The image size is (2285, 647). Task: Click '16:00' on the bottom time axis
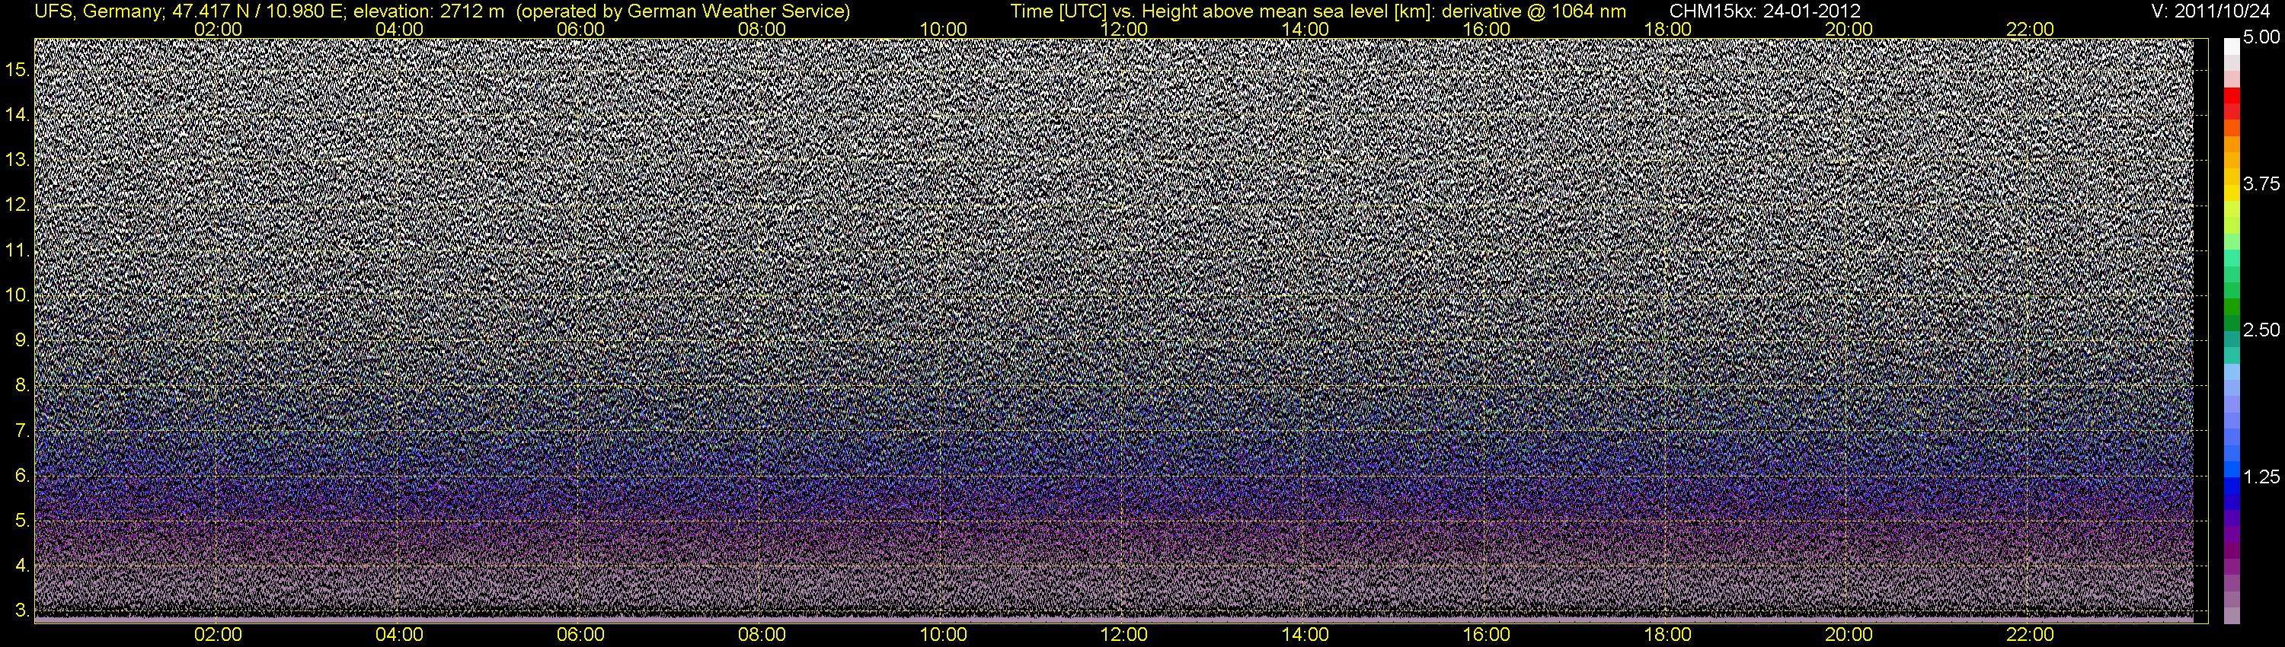[1487, 635]
